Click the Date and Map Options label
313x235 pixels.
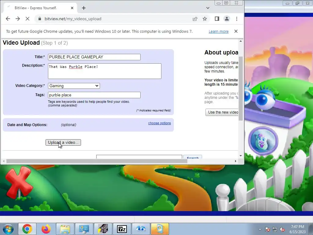pos(27,125)
